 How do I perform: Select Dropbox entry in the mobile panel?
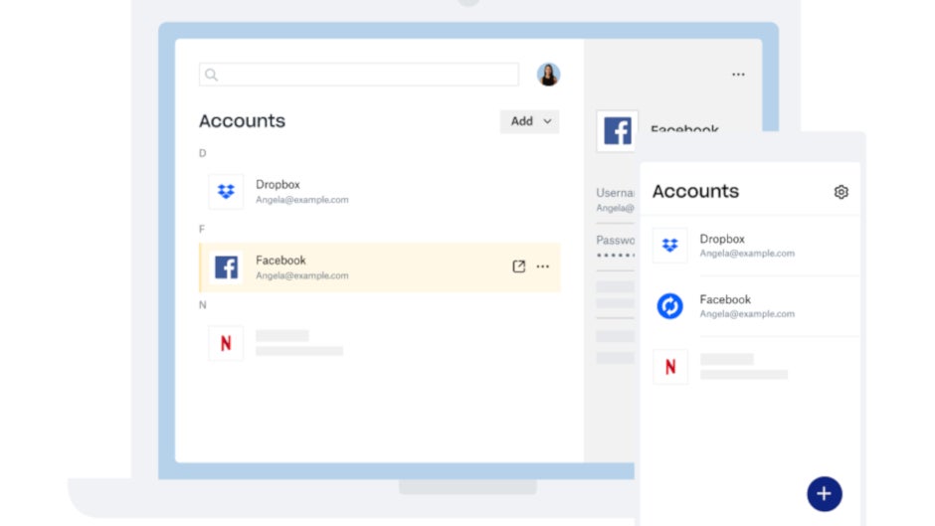pos(750,246)
